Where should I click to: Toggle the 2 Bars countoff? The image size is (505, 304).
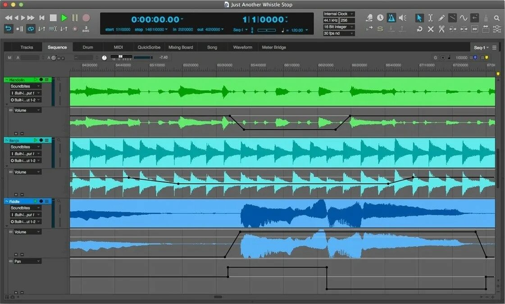86,29
